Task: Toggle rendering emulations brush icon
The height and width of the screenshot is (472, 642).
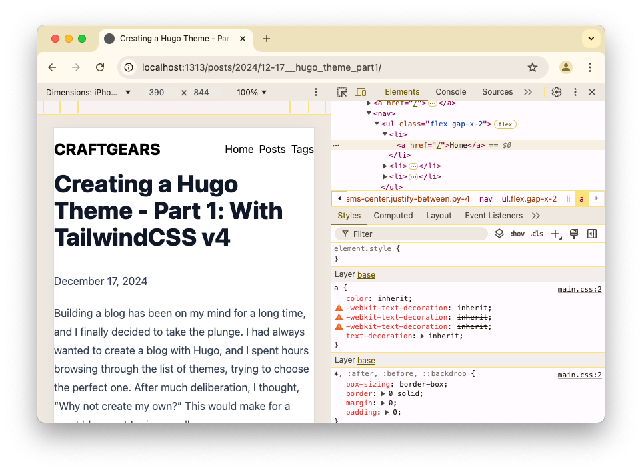Action: (574, 234)
